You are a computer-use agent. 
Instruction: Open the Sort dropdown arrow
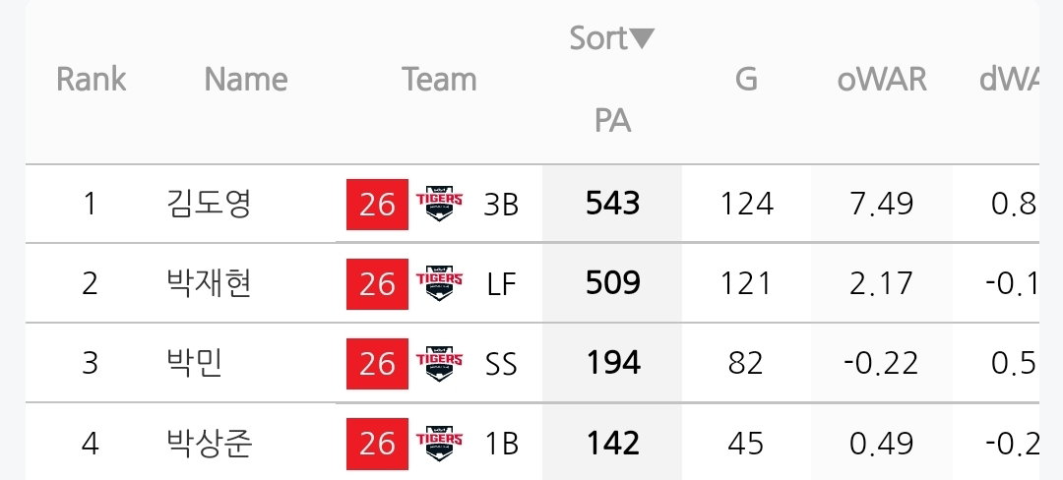[x=642, y=39]
